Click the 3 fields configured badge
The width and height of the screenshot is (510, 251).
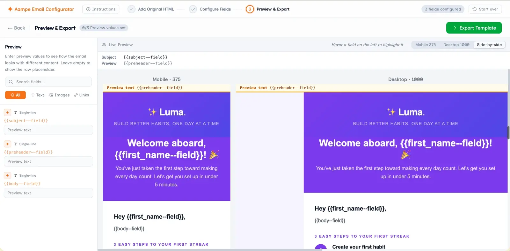pos(443,9)
